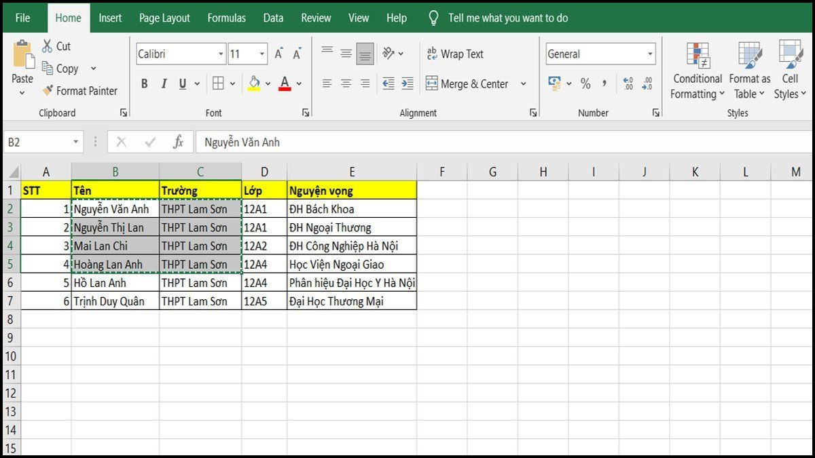Open Font group dialog launcher
Image resolution: width=815 pixels, height=458 pixels.
pyautogui.click(x=306, y=113)
